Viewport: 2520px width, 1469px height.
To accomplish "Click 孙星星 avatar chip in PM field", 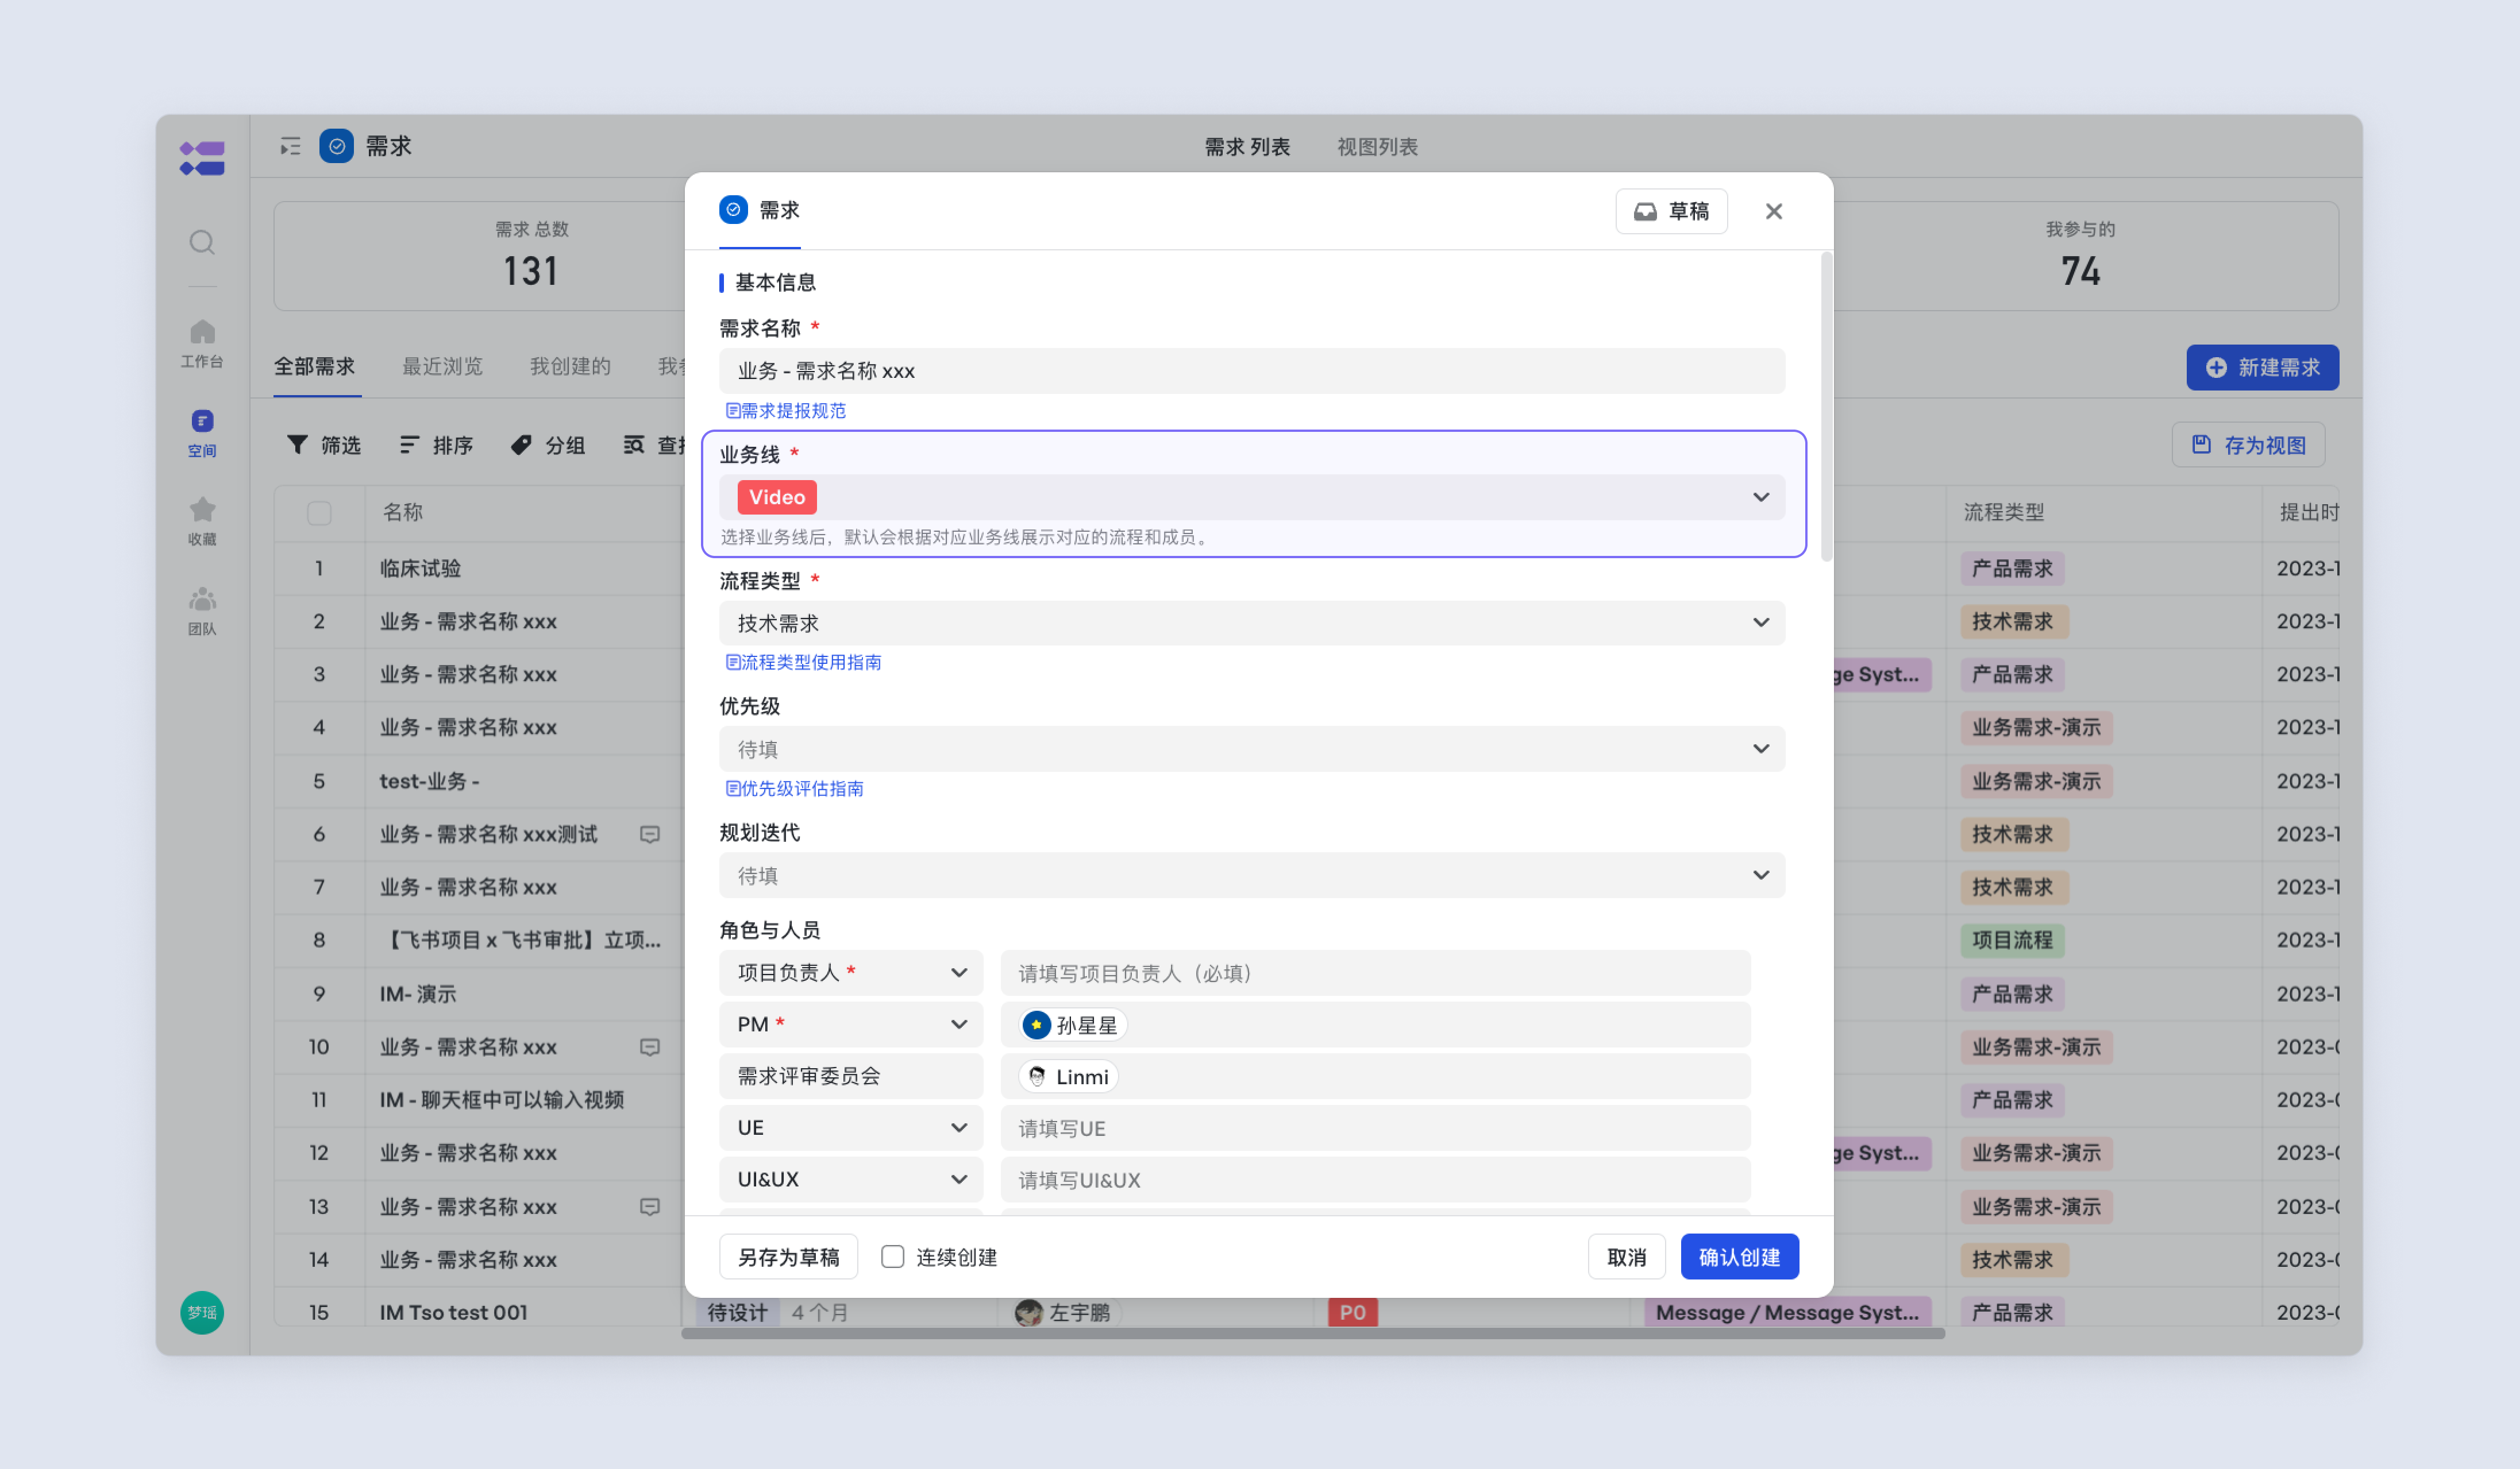I will (1073, 1025).
